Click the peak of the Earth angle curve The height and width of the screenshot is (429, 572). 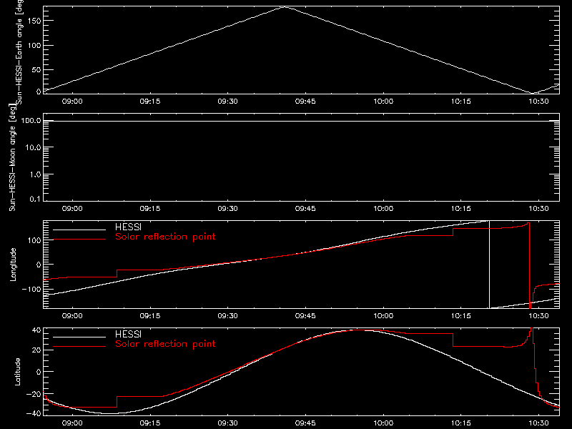coord(284,7)
